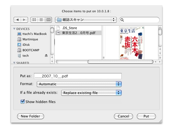This screenshot has height=139, width=173.
Task: Switch to column view mode
Action: (48, 20)
